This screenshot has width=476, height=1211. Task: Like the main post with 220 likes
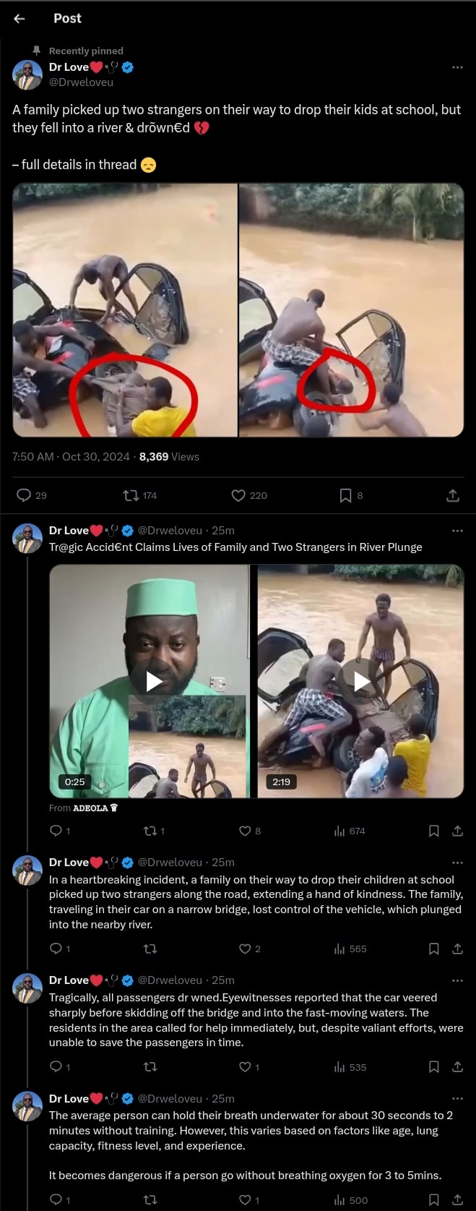(238, 495)
